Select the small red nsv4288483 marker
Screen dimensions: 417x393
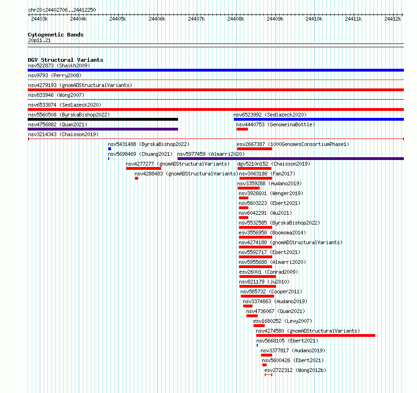(x=136, y=178)
